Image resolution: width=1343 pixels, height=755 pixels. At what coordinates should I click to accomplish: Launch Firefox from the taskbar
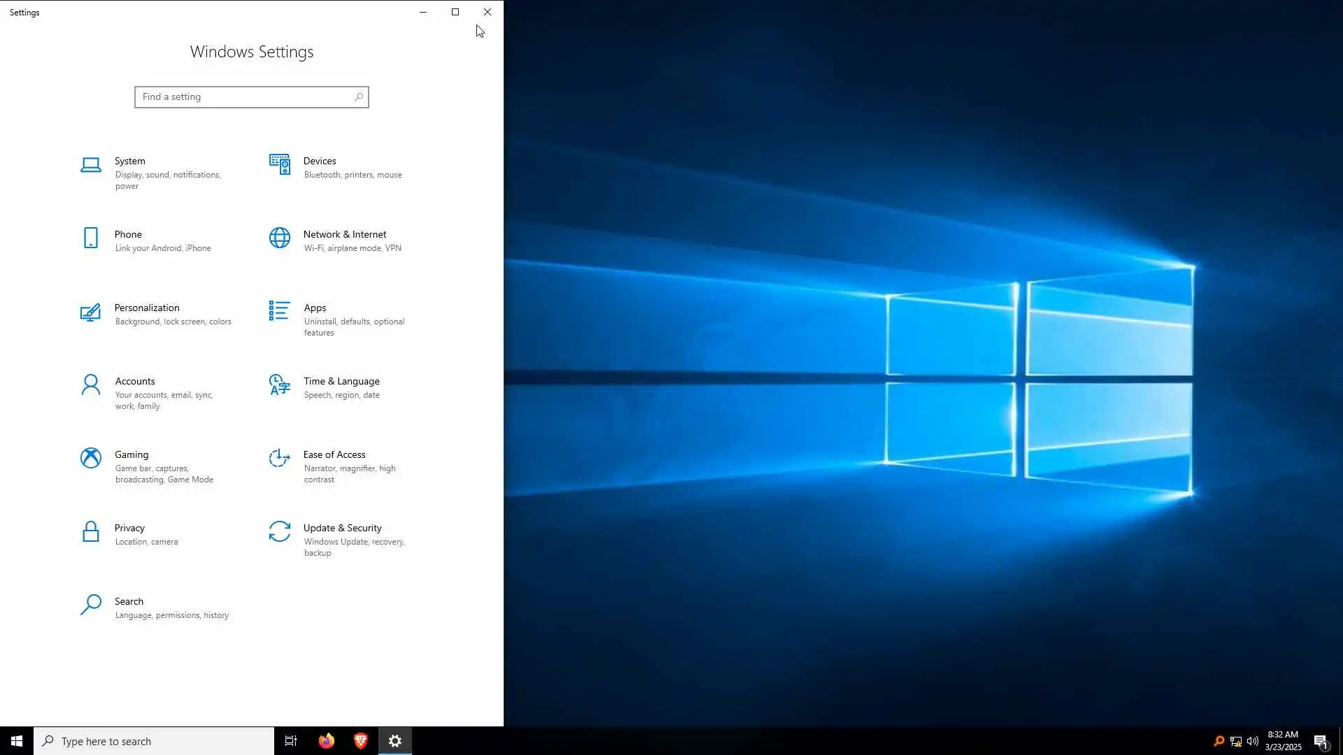click(x=327, y=741)
